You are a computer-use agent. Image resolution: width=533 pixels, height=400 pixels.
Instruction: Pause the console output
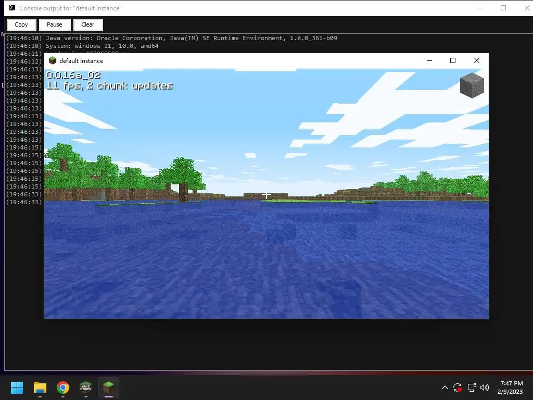tap(54, 24)
